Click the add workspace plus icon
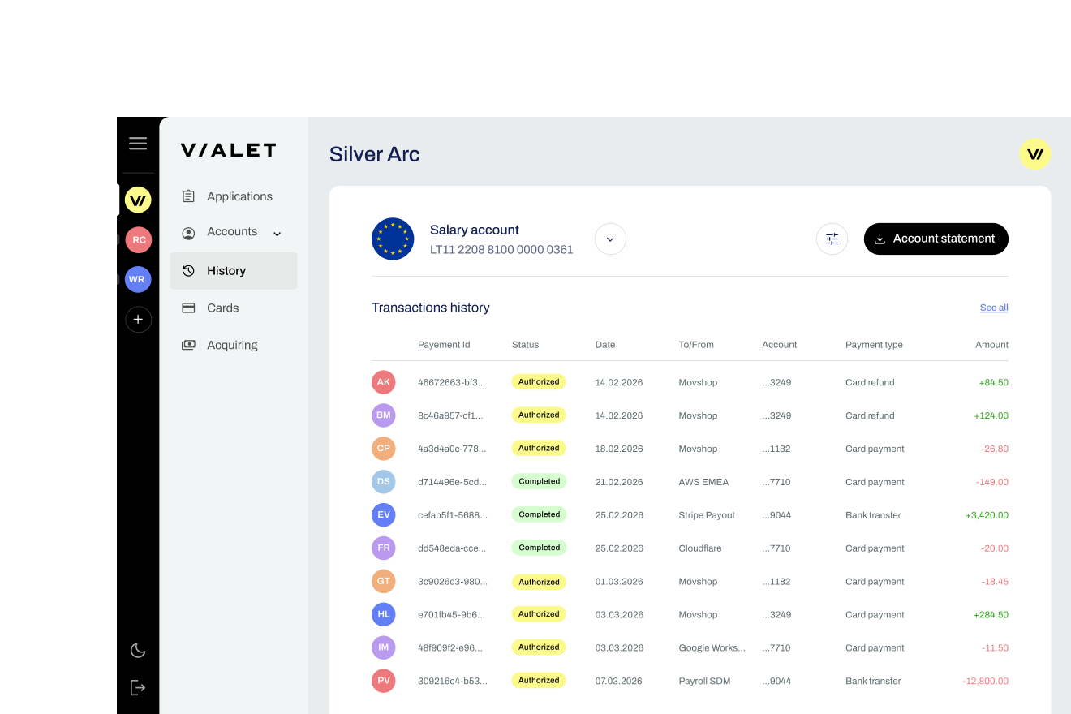 138,320
